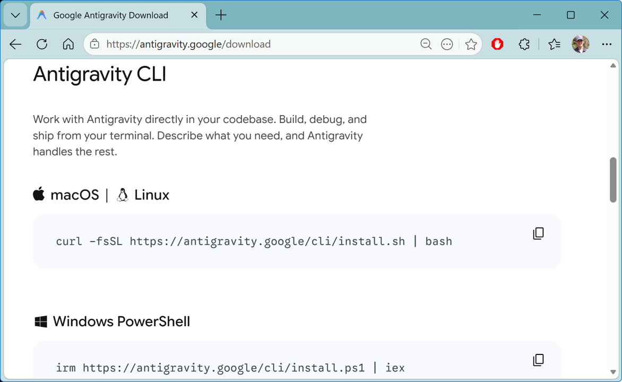Image resolution: width=622 pixels, height=382 pixels.
Task: View site information via lock icon
Action: (94, 44)
